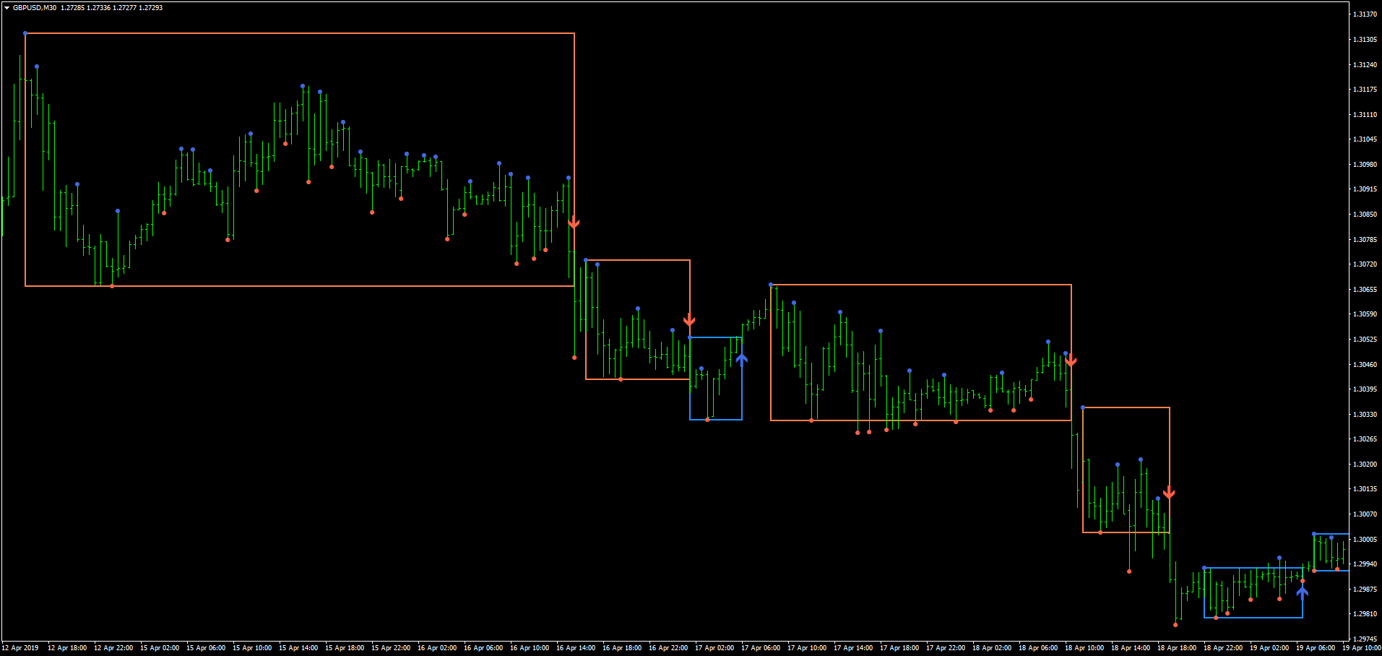Screen dimensions: 1382x656
Task: Click the 15 Apr 10:00 time label
Action: click(x=252, y=648)
